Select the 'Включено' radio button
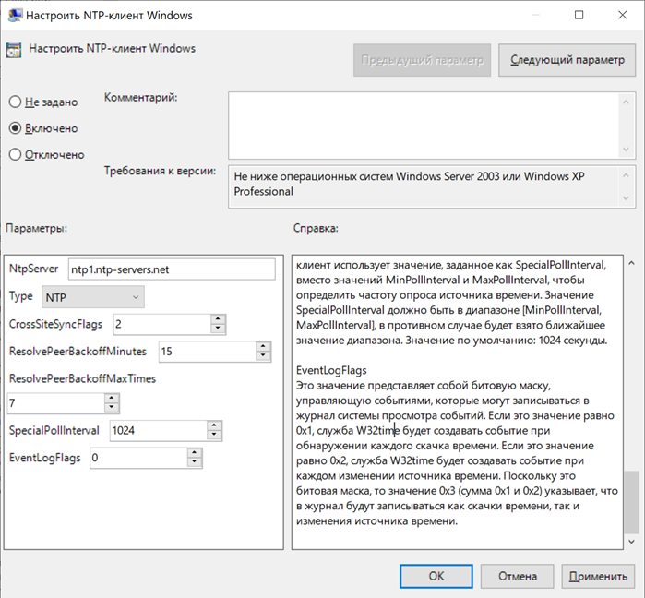Viewport: 645px width, 598px height. (15, 128)
